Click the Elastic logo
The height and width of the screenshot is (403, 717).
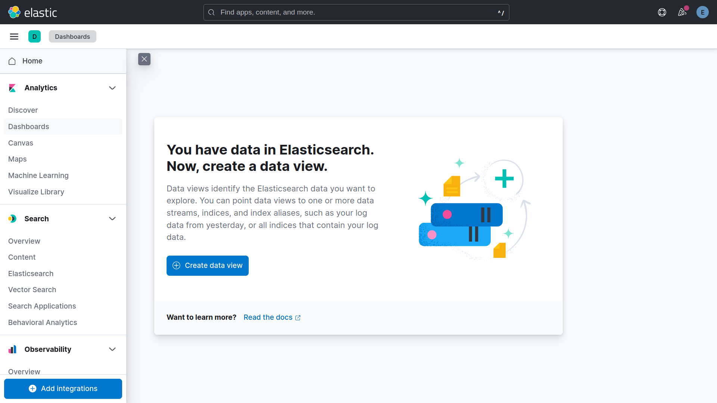(x=33, y=12)
